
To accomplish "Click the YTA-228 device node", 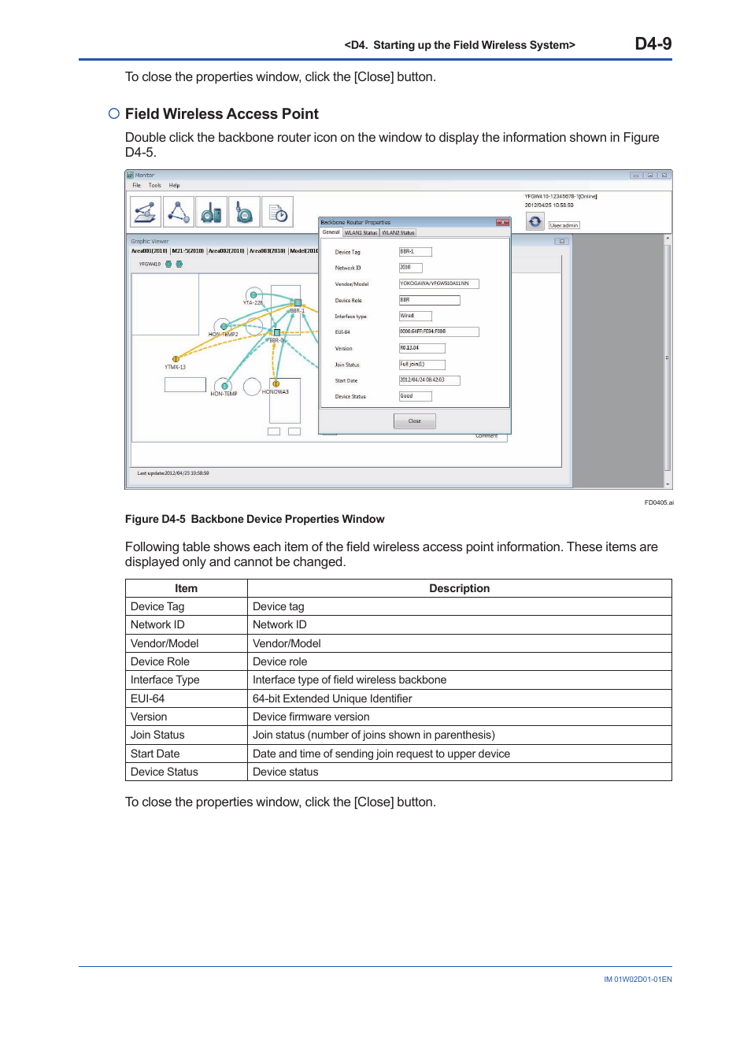I will 253,295.
